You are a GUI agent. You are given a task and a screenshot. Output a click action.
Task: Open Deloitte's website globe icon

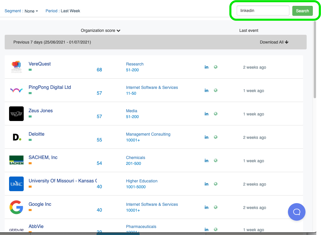tap(216, 137)
